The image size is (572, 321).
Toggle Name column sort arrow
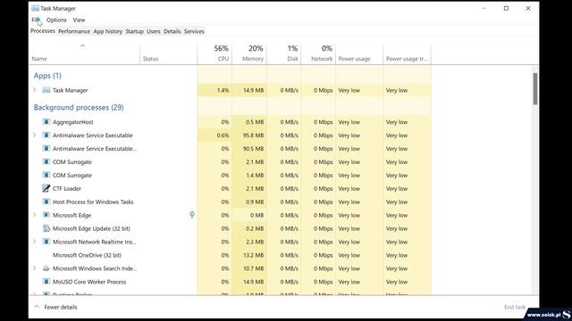(x=82, y=45)
